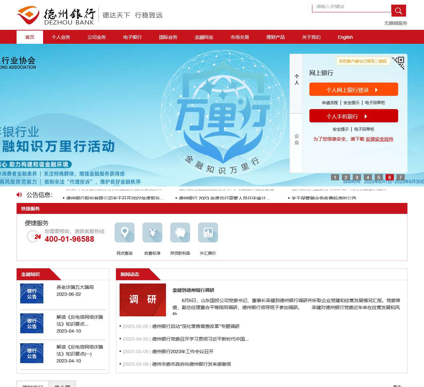Screen dimensions: 424x387
Task: Click the 养老诈骗五大骗局 thumbnail image
Action: (x=32, y=293)
